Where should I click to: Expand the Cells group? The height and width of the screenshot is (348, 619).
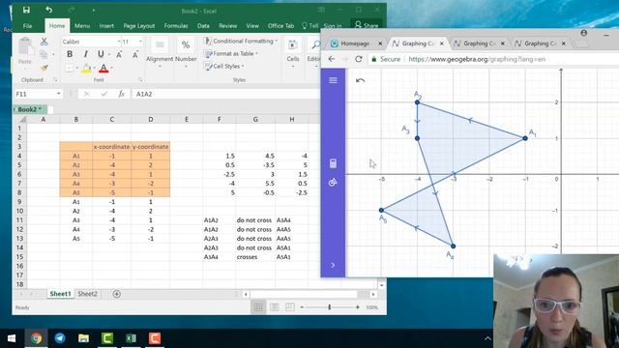[x=292, y=51]
